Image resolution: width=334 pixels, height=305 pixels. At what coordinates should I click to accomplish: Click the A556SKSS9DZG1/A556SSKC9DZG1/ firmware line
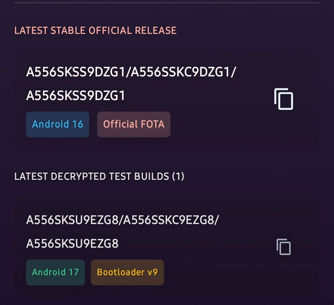click(x=131, y=72)
